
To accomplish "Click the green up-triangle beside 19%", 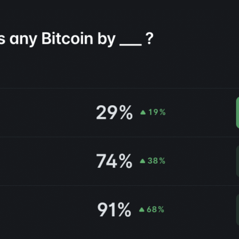I will click(x=143, y=112).
